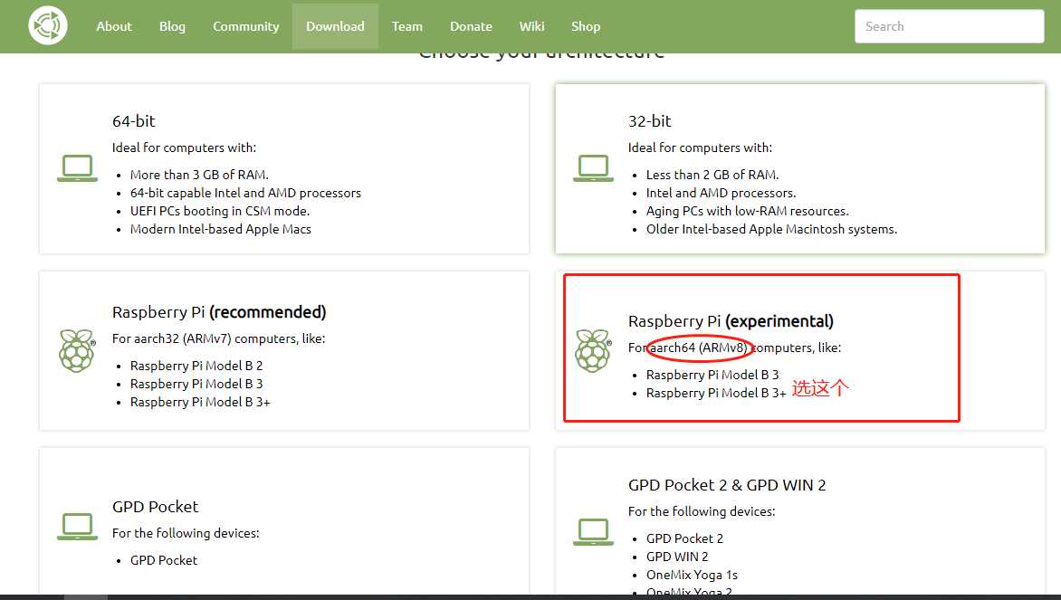
Task: Click 'Older Intel-based Apple Macintosh systems.' text
Action: [x=771, y=229]
